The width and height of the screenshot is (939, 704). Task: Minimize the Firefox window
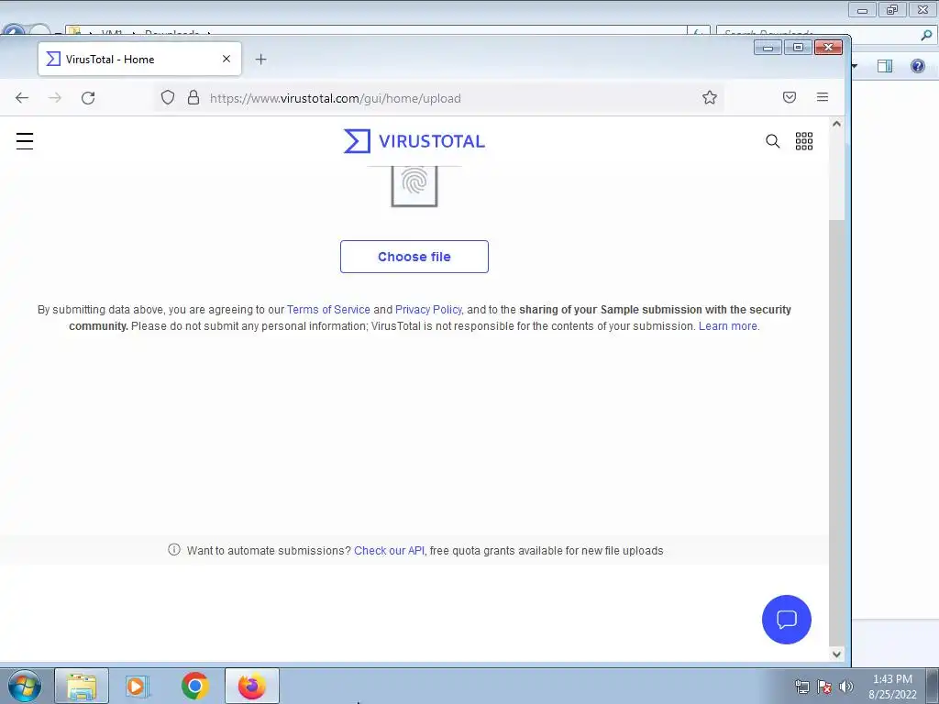pyautogui.click(x=768, y=48)
